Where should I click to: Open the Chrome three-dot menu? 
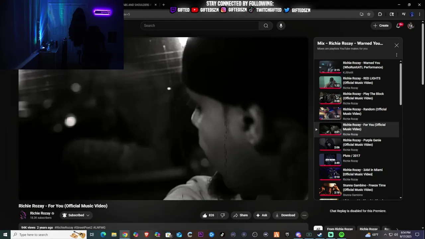tap(420, 14)
